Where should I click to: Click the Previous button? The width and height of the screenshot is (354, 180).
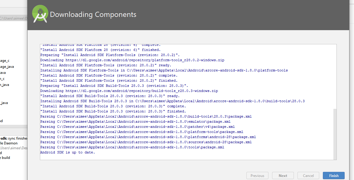(257, 176)
